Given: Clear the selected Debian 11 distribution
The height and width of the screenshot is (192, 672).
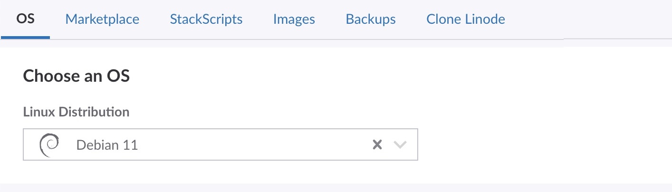Looking at the screenshot, I should 377,145.
